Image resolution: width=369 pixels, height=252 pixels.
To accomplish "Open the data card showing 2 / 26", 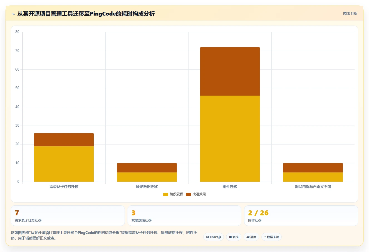I will (x=301, y=216).
